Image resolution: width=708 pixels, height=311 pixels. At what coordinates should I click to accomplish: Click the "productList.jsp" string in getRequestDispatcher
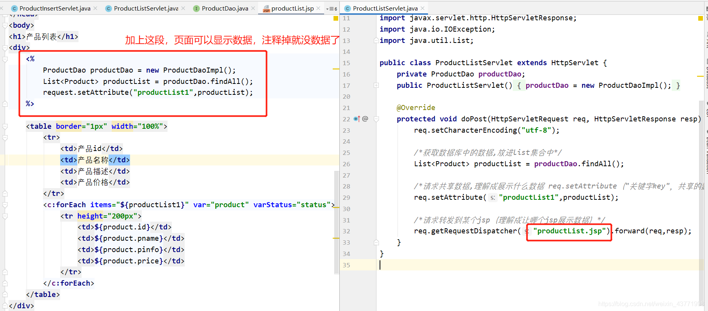[569, 231]
